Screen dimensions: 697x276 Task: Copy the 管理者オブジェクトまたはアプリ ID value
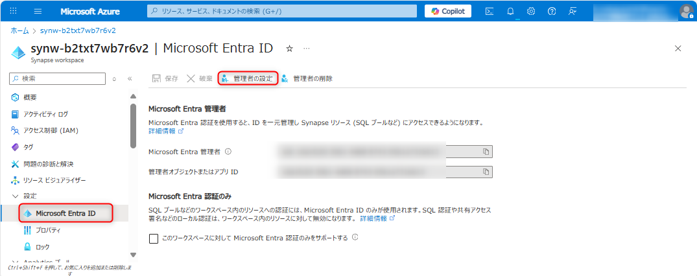click(486, 172)
